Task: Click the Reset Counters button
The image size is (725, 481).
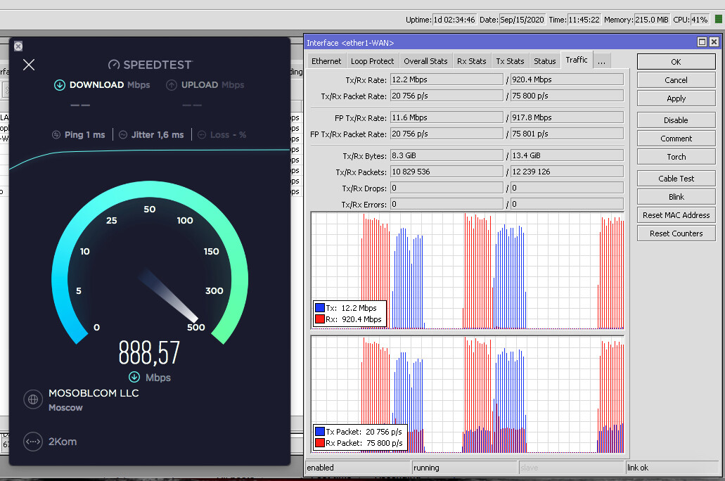Action: point(676,233)
